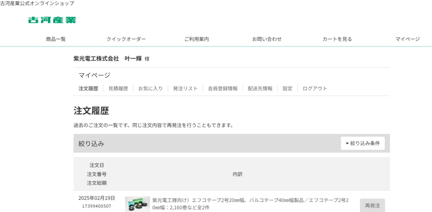Open 配送先情報 tab
Viewport: 432px width, 212px height.
pyautogui.click(x=260, y=88)
